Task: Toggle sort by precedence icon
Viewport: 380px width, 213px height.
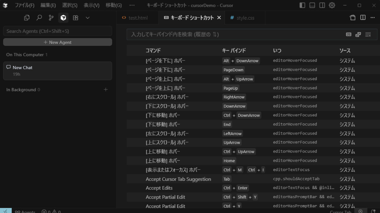Action: coord(358,35)
